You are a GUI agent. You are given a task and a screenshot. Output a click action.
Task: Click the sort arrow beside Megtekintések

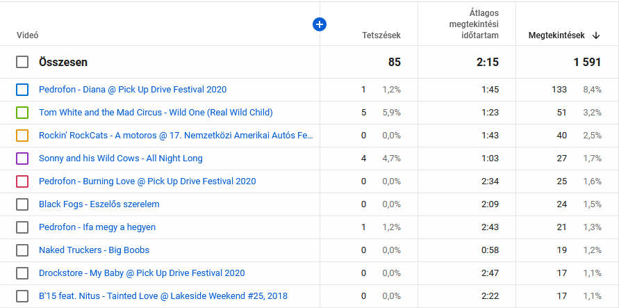click(x=596, y=35)
